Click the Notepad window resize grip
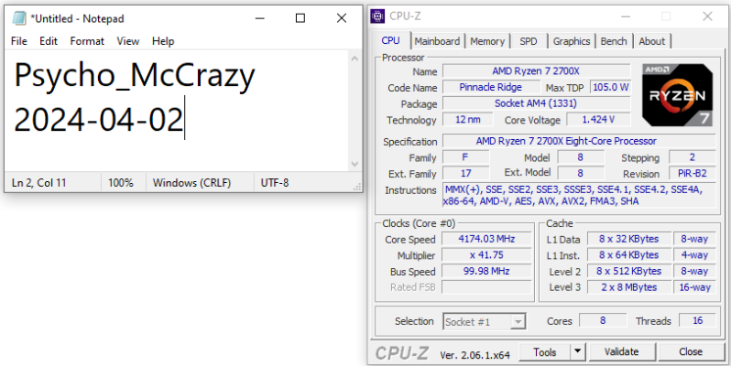Viewport: 731px width, 366px height. click(357, 187)
